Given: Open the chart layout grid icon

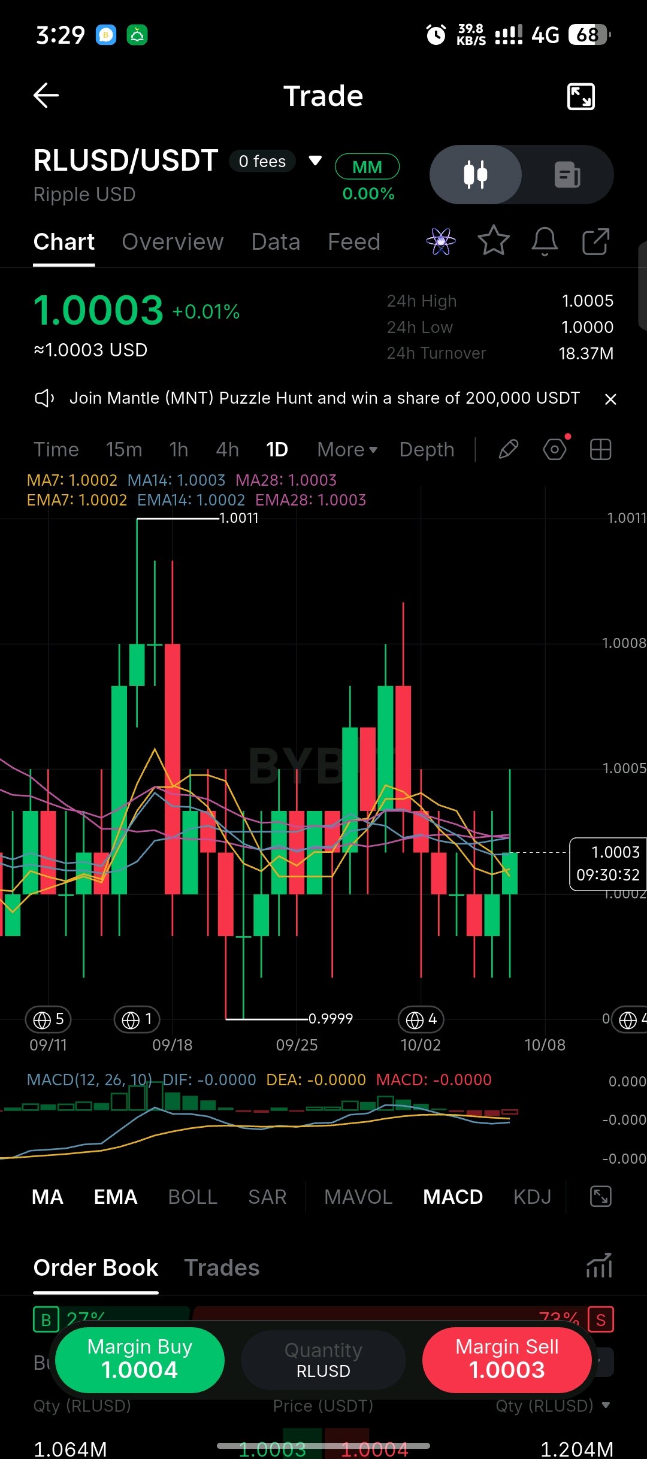Looking at the screenshot, I should [x=600, y=449].
